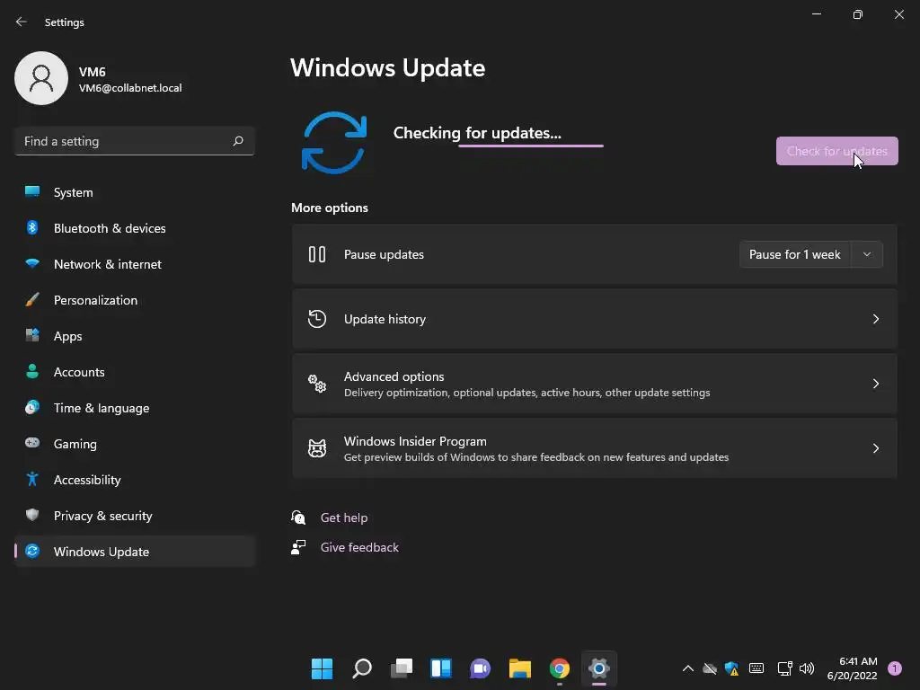Click the touch keyboard icon in tray
Viewport: 920px width, 690px height.
click(x=756, y=668)
